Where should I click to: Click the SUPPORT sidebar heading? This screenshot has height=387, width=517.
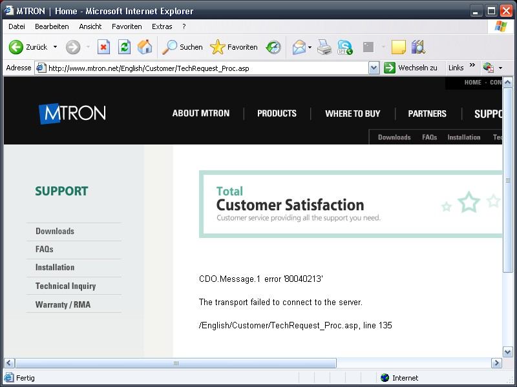pyautogui.click(x=61, y=191)
